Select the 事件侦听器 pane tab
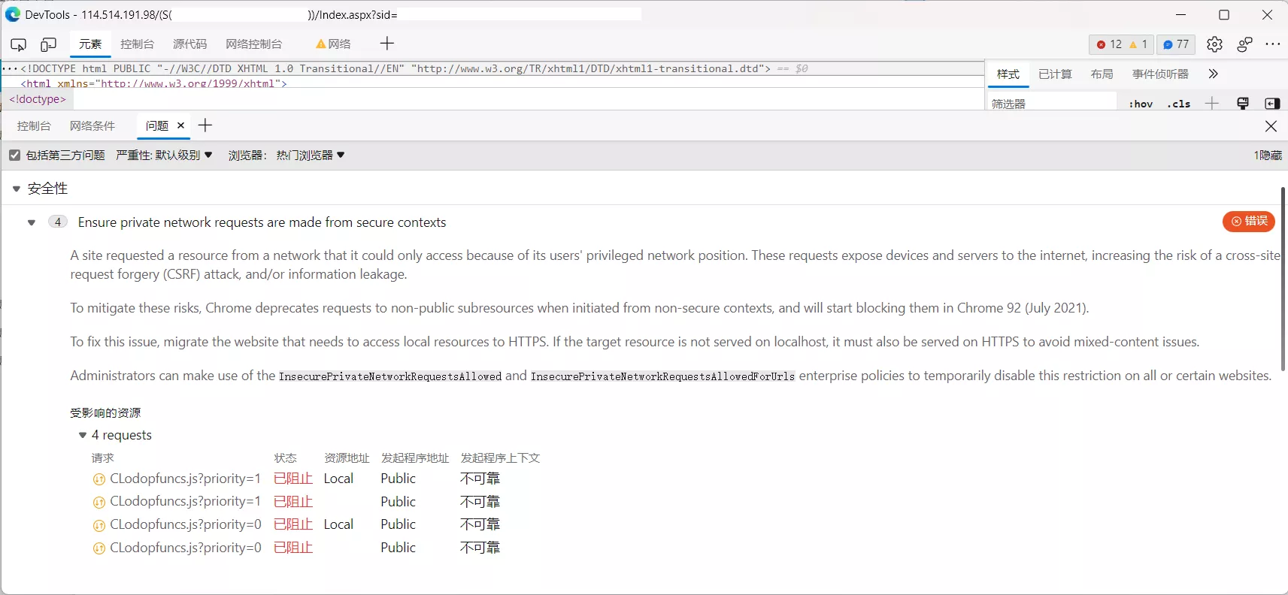Viewport: 1288px width, 595px height. [1160, 74]
